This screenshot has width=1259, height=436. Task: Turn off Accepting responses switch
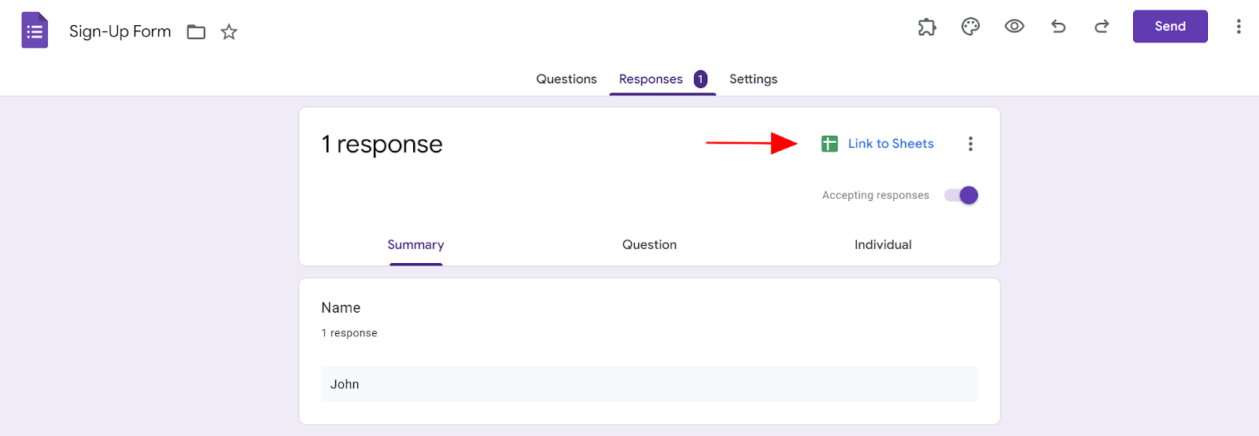pos(962,196)
